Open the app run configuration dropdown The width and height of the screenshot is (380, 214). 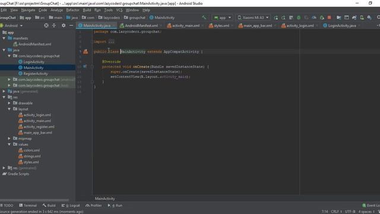223,17
